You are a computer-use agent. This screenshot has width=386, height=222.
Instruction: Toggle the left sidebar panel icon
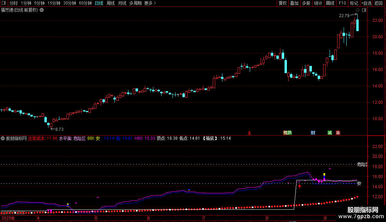(x=4, y=3)
